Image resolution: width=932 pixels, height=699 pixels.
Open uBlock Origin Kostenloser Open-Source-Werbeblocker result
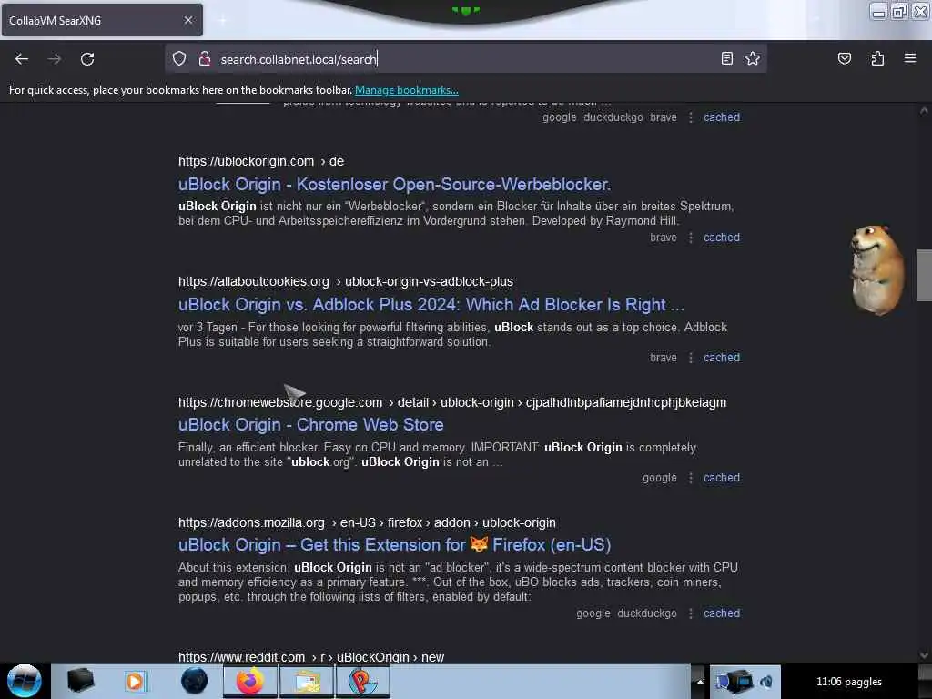(394, 184)
